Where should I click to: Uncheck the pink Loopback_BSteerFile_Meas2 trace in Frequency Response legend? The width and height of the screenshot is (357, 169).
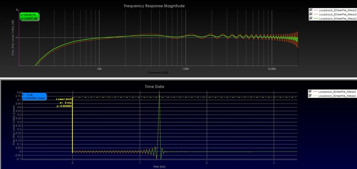pyautogui.click(x=311, y=10)
